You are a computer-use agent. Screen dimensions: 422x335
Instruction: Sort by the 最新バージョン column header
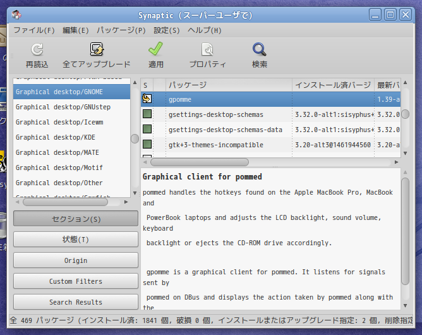387,85
